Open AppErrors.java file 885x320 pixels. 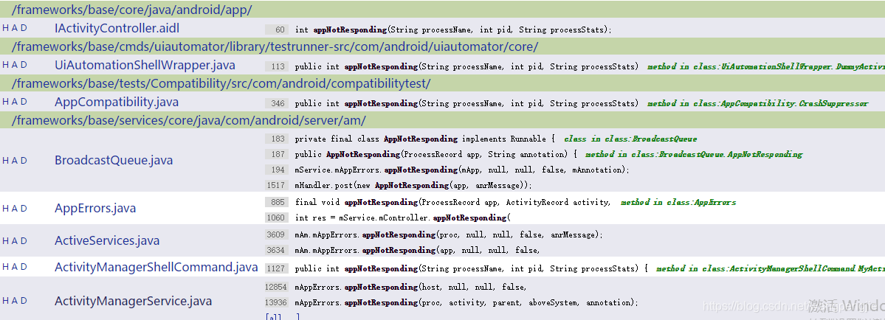[95, 208]
